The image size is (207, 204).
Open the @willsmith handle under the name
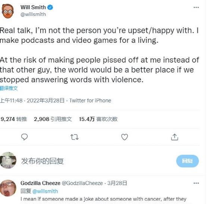(x=33, y=15)
